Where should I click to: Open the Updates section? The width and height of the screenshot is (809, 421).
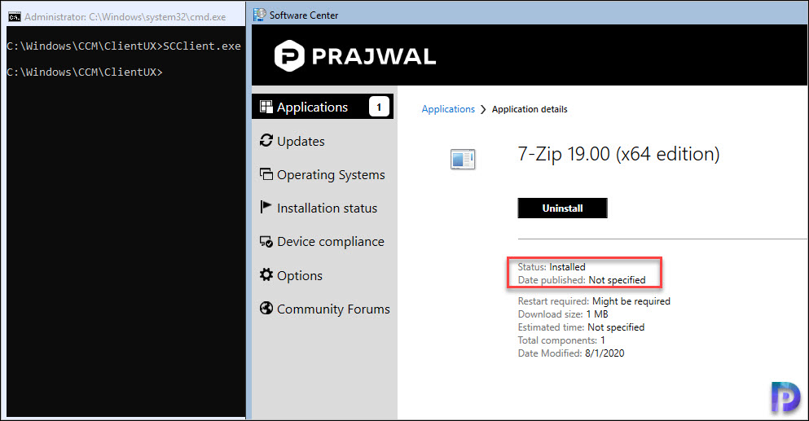(301, 142)
